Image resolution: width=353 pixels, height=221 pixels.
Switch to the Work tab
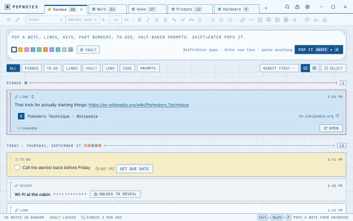click(107, 9)
